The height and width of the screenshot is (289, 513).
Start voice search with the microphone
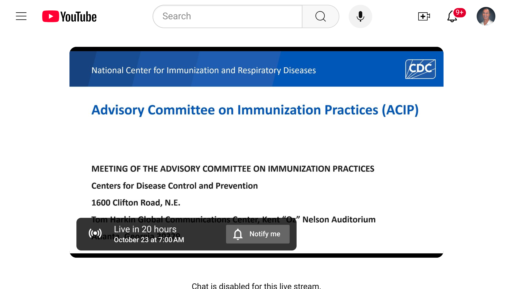(360, 16)
